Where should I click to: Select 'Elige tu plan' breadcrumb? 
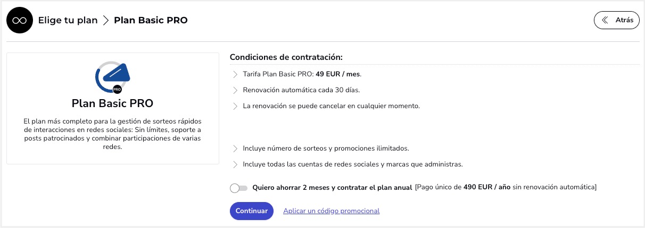[68, 20]
